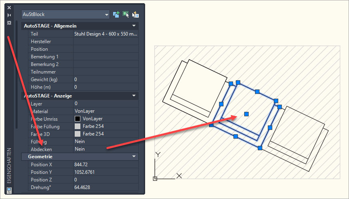
Task: Click the icon at the palette's bottom-left corner
Action: point(9,190)
